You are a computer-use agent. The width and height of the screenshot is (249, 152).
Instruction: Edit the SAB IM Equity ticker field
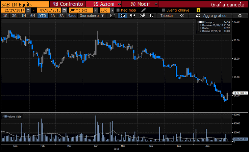[25, 4]
